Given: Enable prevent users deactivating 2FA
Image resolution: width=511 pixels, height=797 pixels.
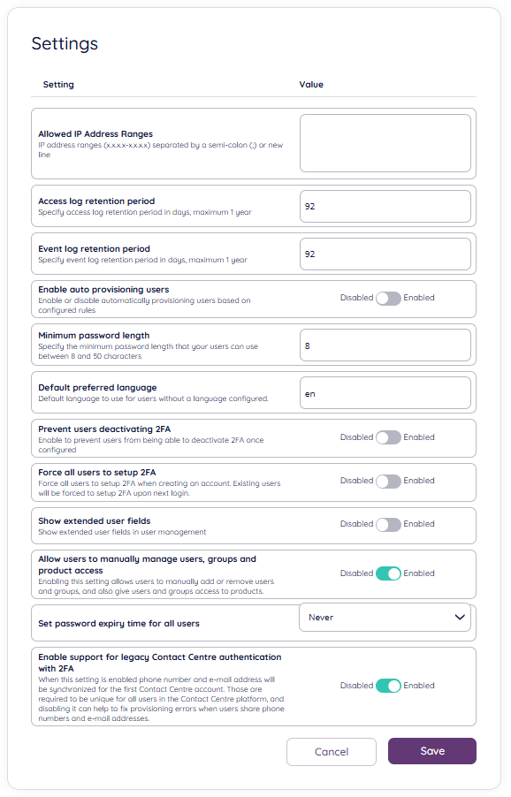Looking at the screenshot, I should [x=389, y=437].
